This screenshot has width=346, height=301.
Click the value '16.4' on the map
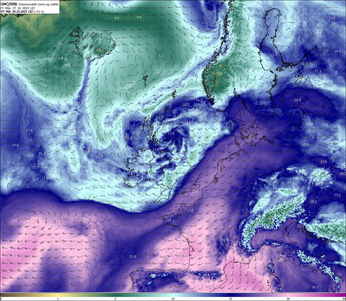click(x=215, y=114)
